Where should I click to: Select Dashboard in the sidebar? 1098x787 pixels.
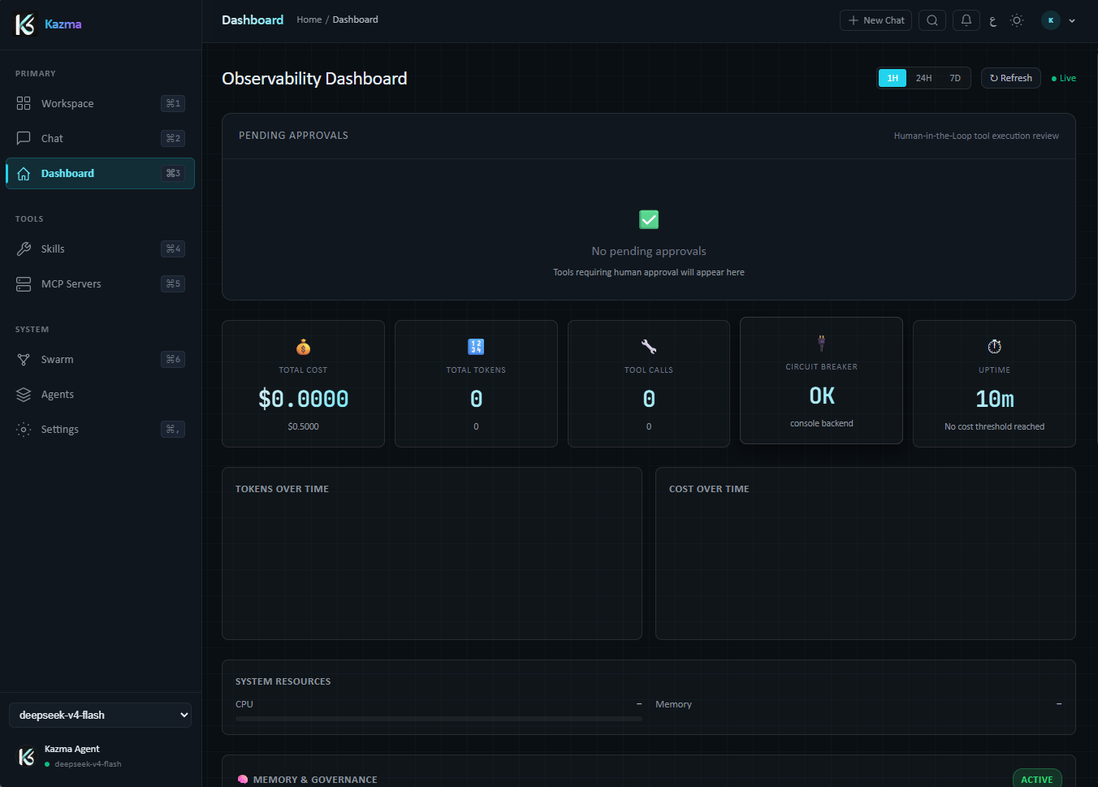(100, 173)
